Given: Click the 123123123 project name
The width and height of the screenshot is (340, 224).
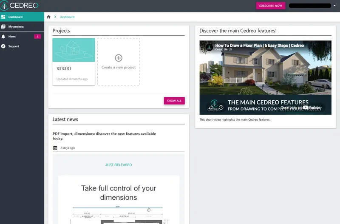Looking at the screenshot, I should 64,68.
